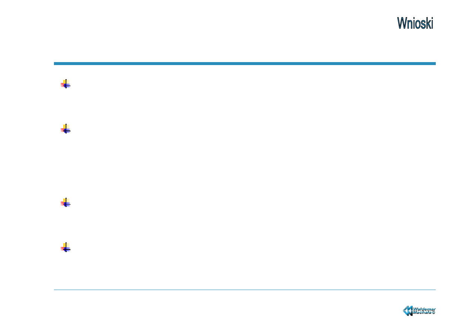Image resolution: width=470 pixels, height=332 pixels.
Task: Click the letters "ski" ending the Wnioski title
Action: 427,23
